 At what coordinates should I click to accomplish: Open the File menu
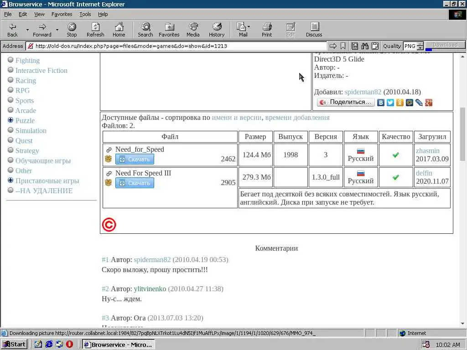[8, 14]
